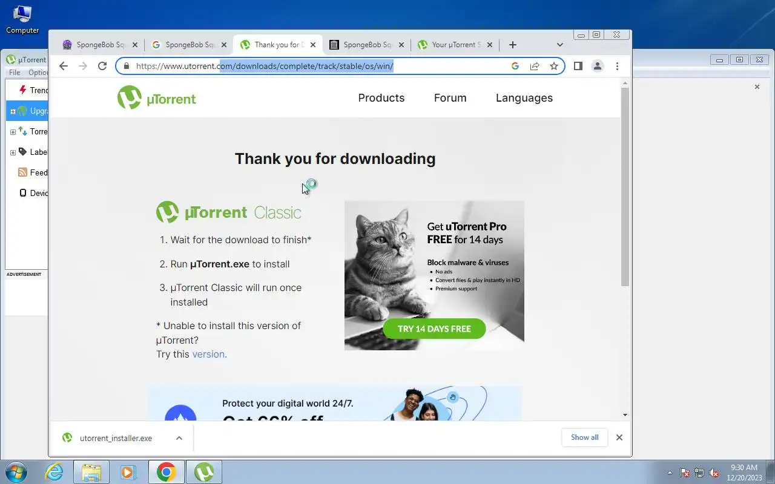Open the Products menu
The width and height of the screenshot is (775, 484).
pos(381,98)
